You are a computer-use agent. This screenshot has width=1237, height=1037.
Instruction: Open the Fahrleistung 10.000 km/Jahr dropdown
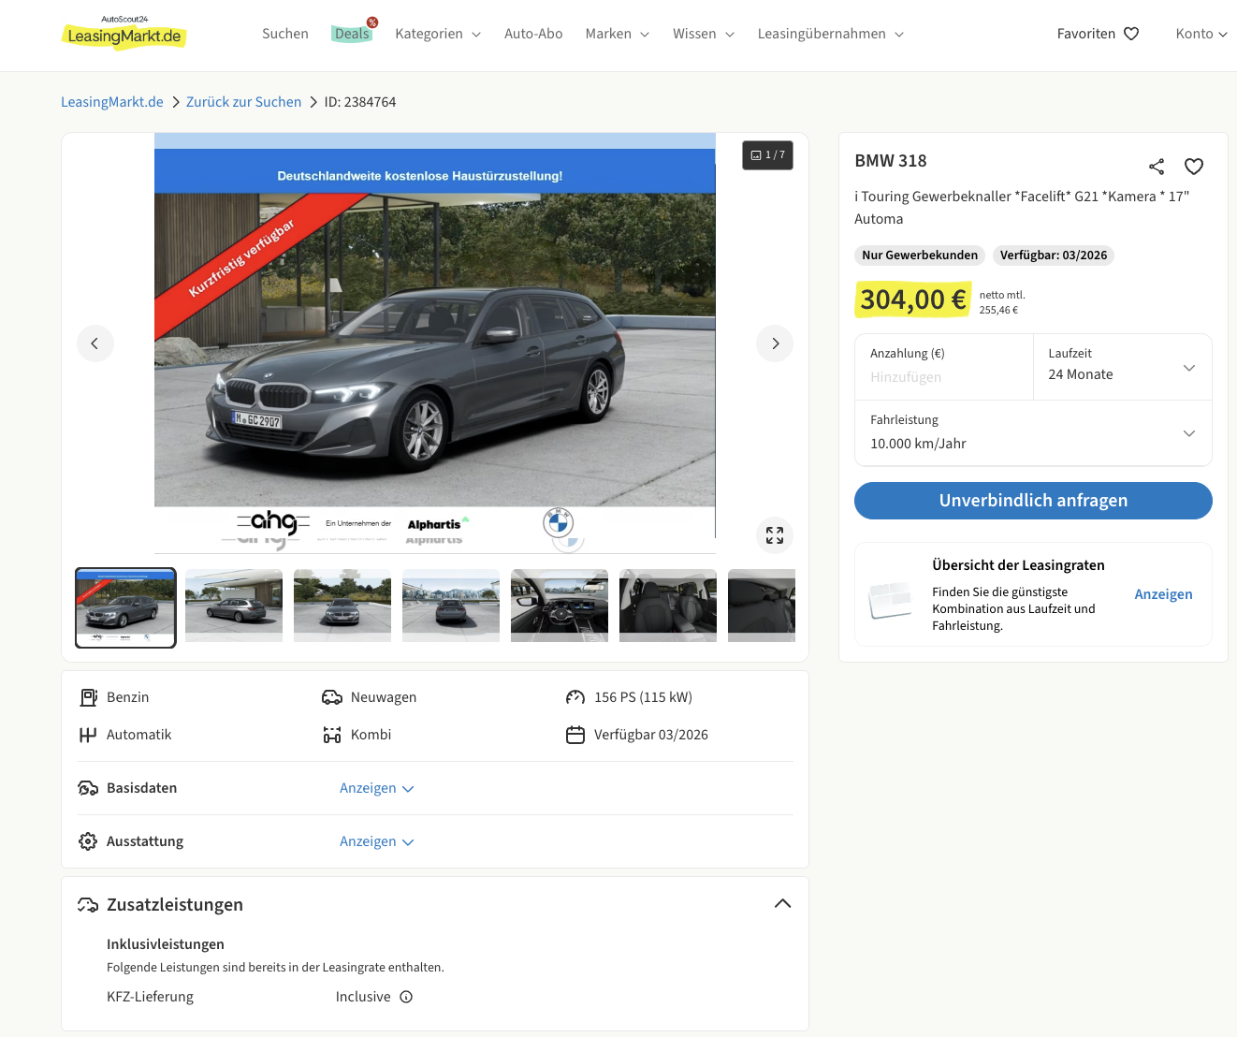[1033, 433]
